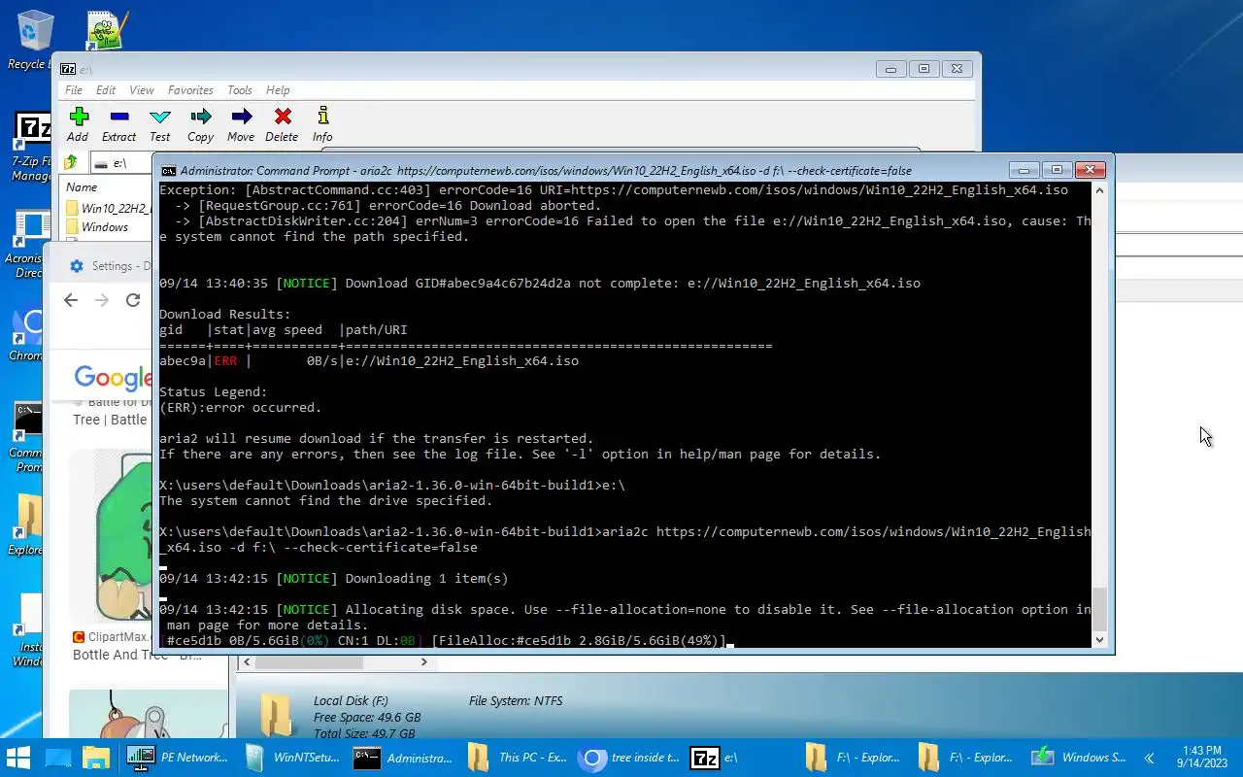1243x777 pixels.
Task: Select the Win10_22H2 folder in 7-Zip list
Action: [x=108, y=208]
